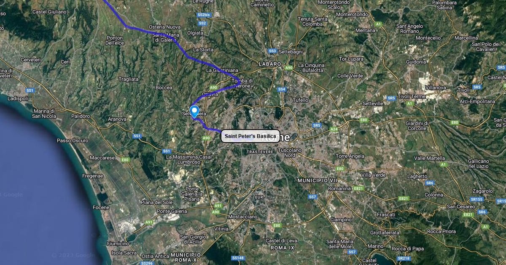The width and height of the screenshot is (506, 265).
Task: Click the blue route line near La Storta
Action: click(188, 56)
